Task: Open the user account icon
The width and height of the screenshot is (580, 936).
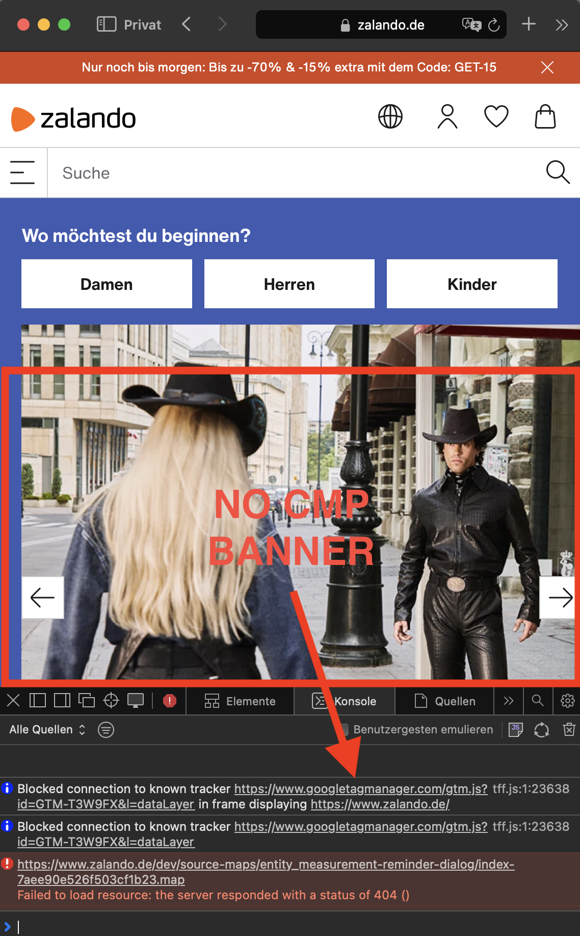Action: coord(447,116)
